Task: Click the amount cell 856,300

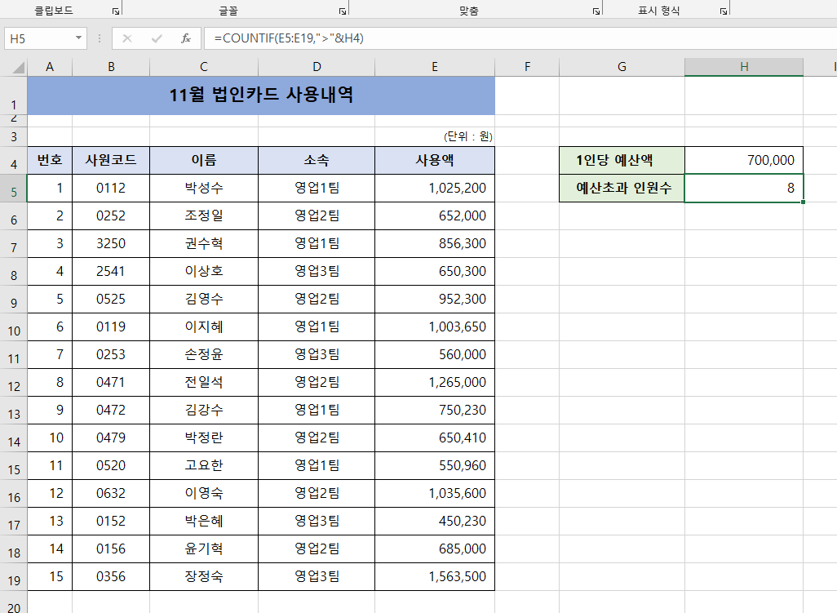Action: coord(435,243)
